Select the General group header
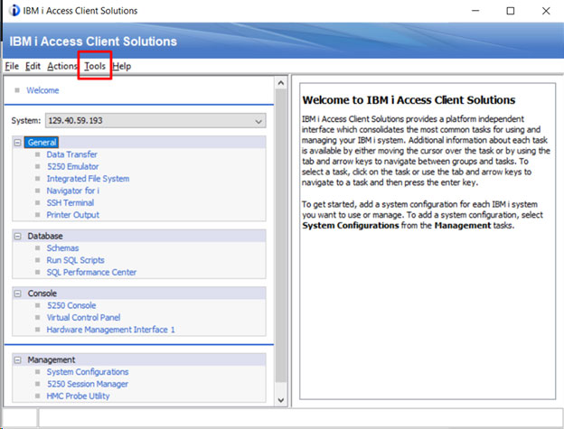This screenshot has height=429, width=564. coord(42,143)
